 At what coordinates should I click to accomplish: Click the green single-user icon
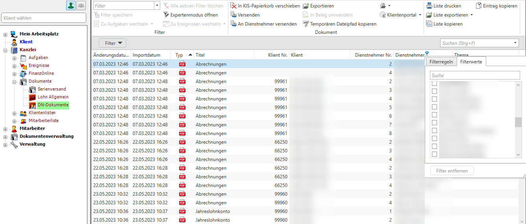click(71, 6)
